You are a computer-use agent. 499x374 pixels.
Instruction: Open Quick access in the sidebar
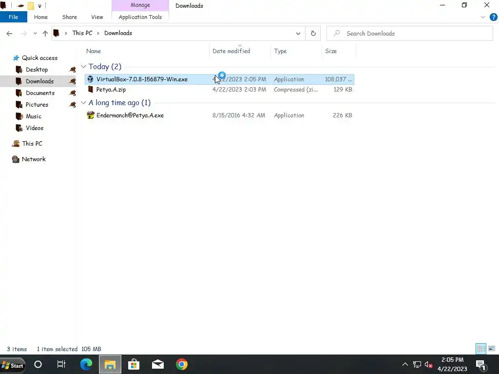tap(39, 58)
